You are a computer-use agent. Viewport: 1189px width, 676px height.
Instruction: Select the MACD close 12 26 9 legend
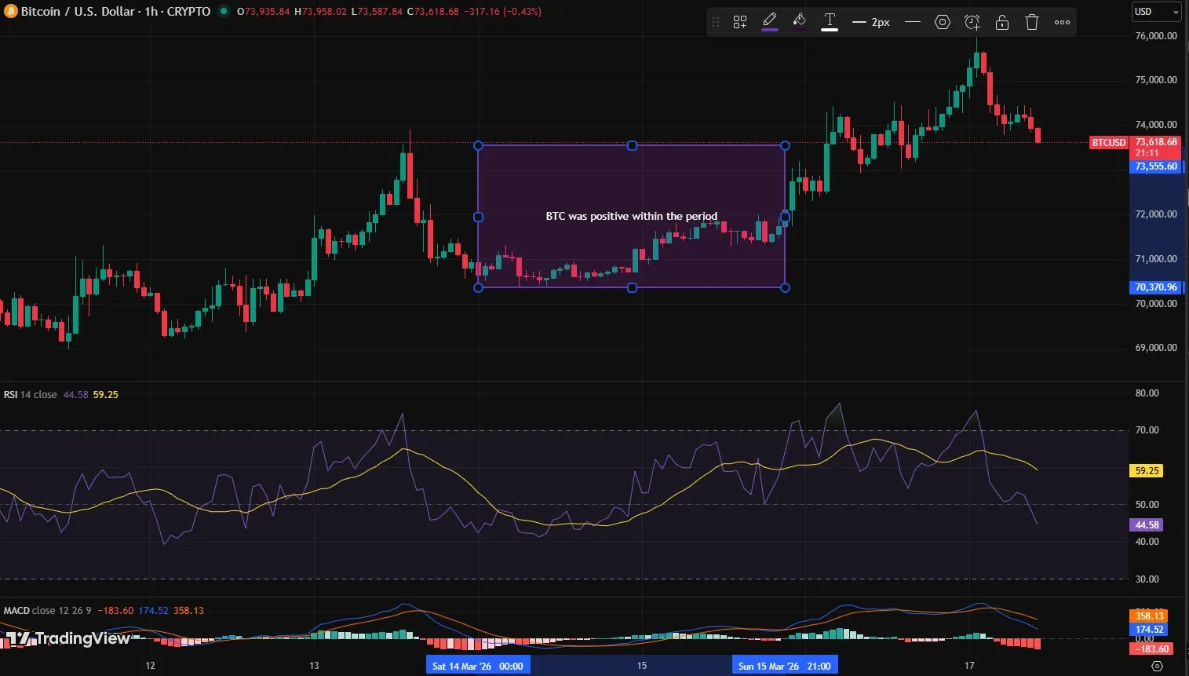49,610
